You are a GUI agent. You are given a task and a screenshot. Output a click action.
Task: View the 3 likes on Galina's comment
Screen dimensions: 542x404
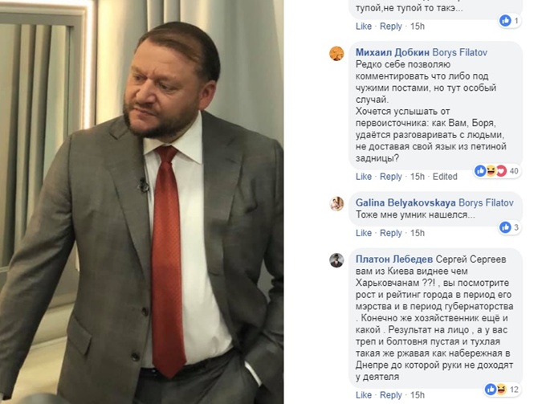510,227
